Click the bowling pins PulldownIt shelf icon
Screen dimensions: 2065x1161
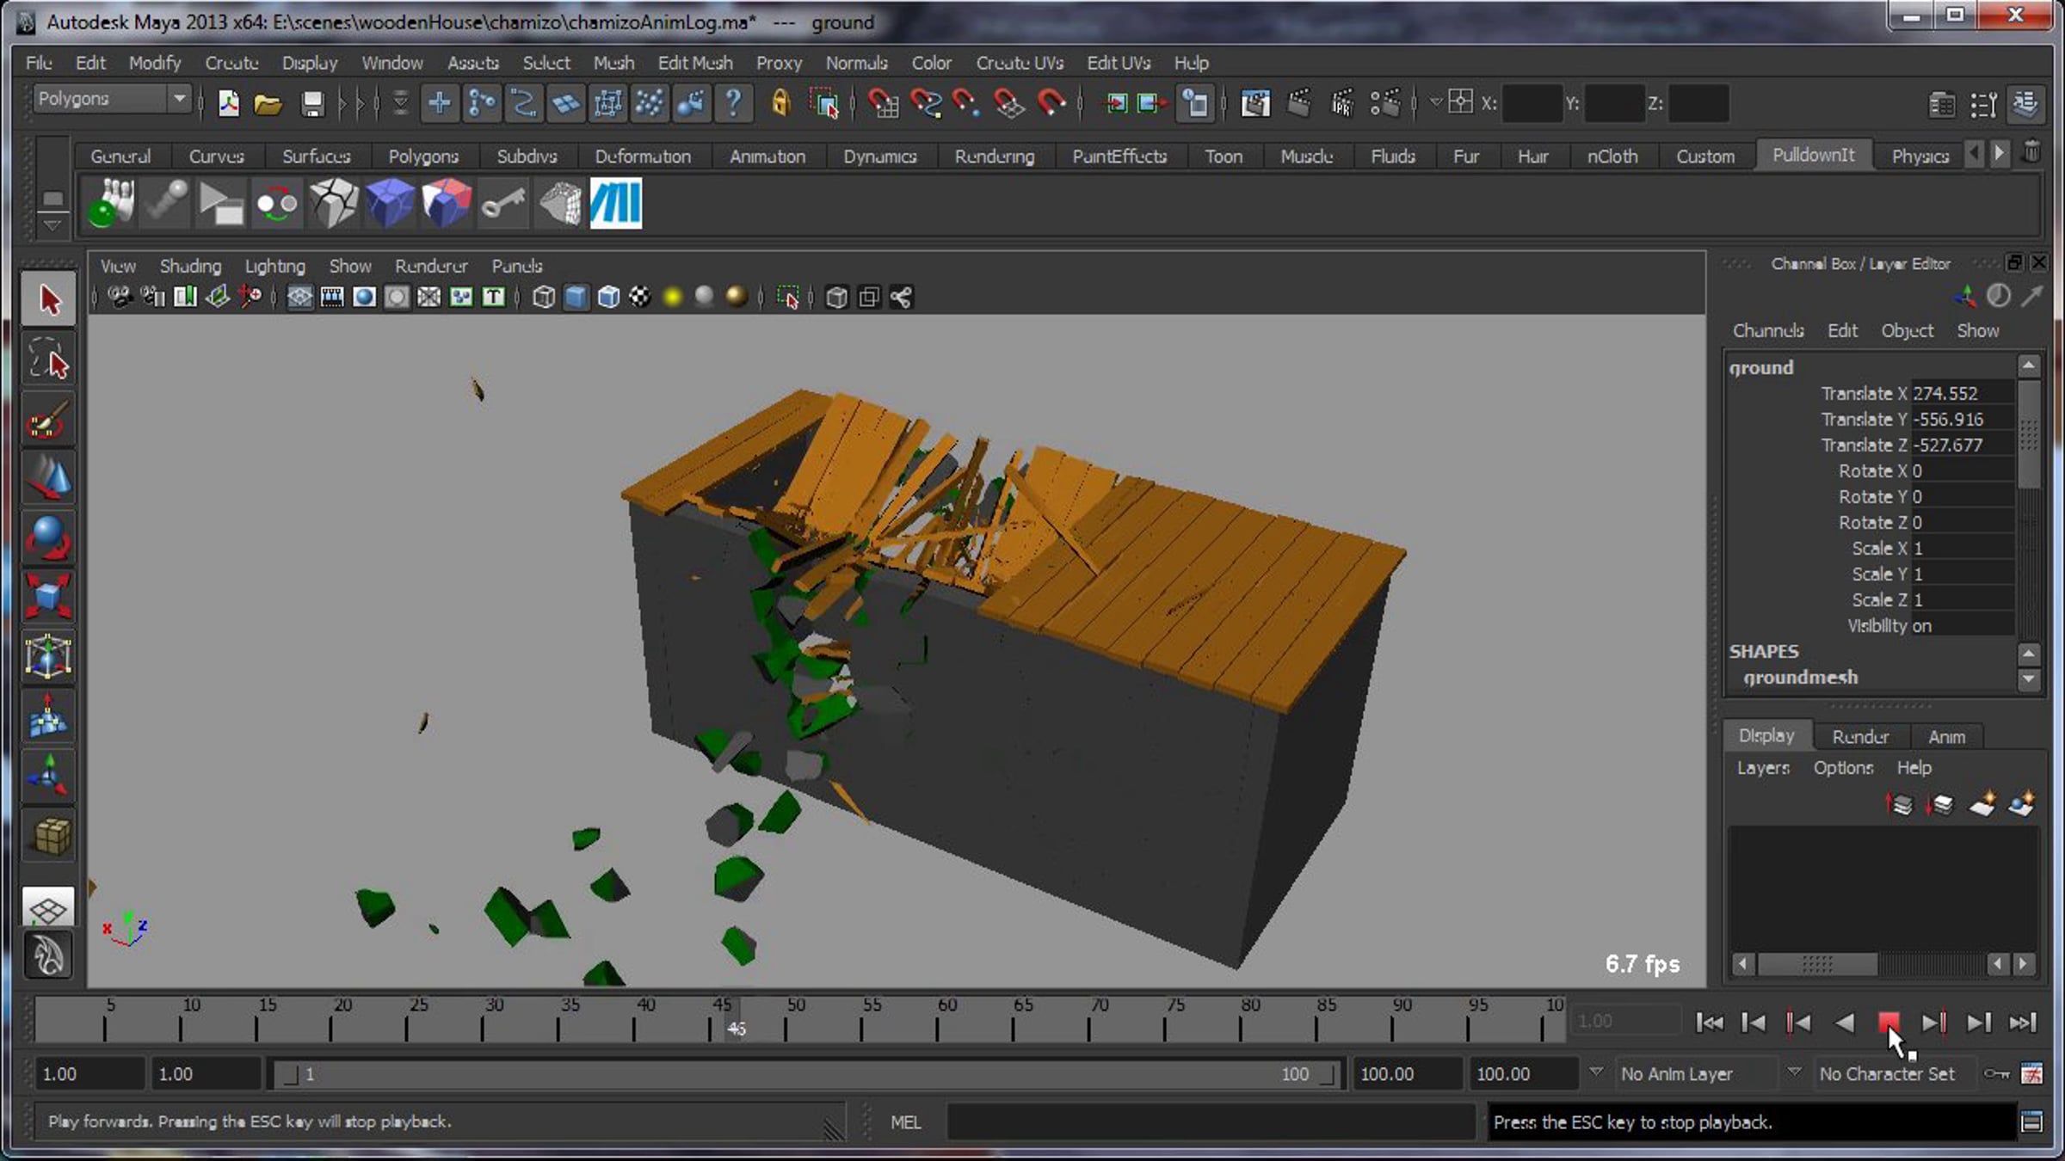(109, 204)
